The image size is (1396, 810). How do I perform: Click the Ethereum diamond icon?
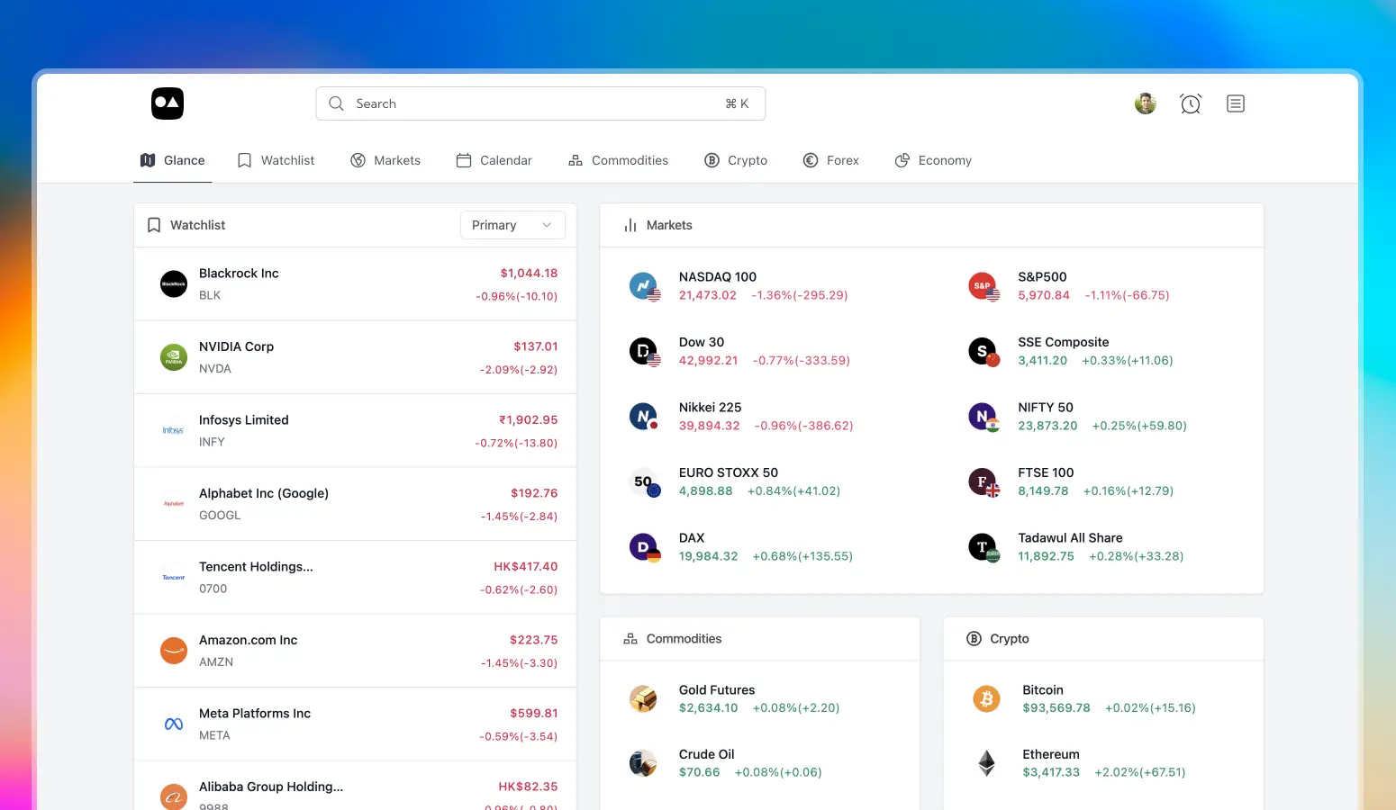tap(986, 762)
